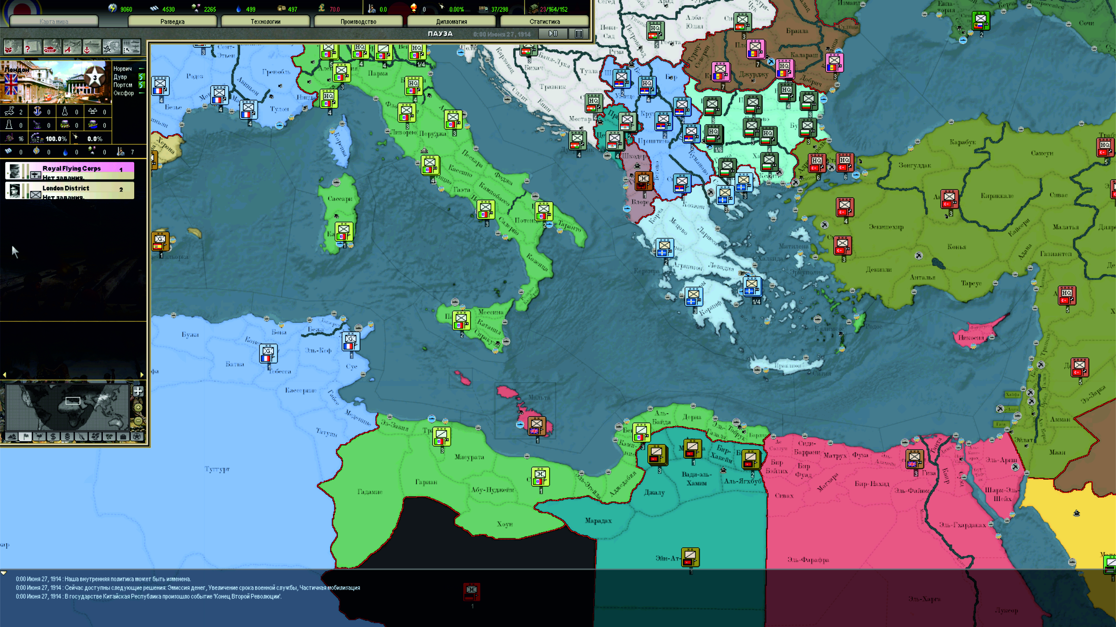The image size is (1116, 627).
Task: Click the factory icon showing 16
Action: (x=9, y=138)
